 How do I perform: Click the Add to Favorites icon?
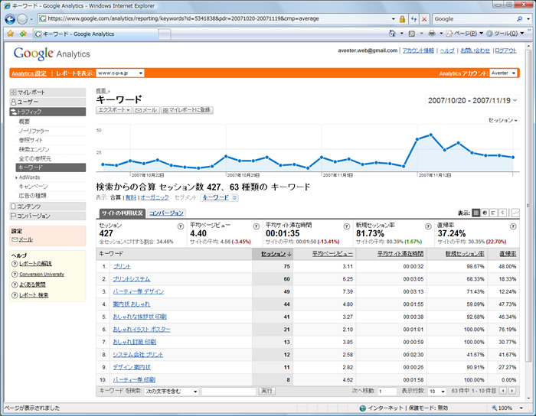click(23, 34)
